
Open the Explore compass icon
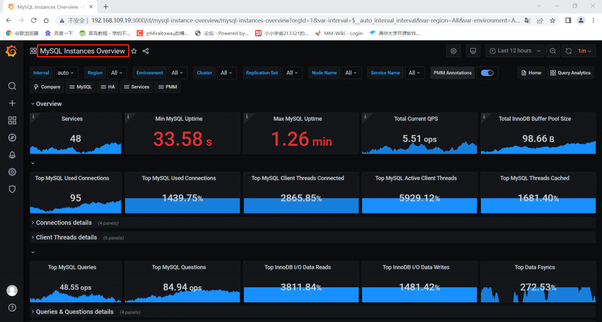(x=12, y=138)
